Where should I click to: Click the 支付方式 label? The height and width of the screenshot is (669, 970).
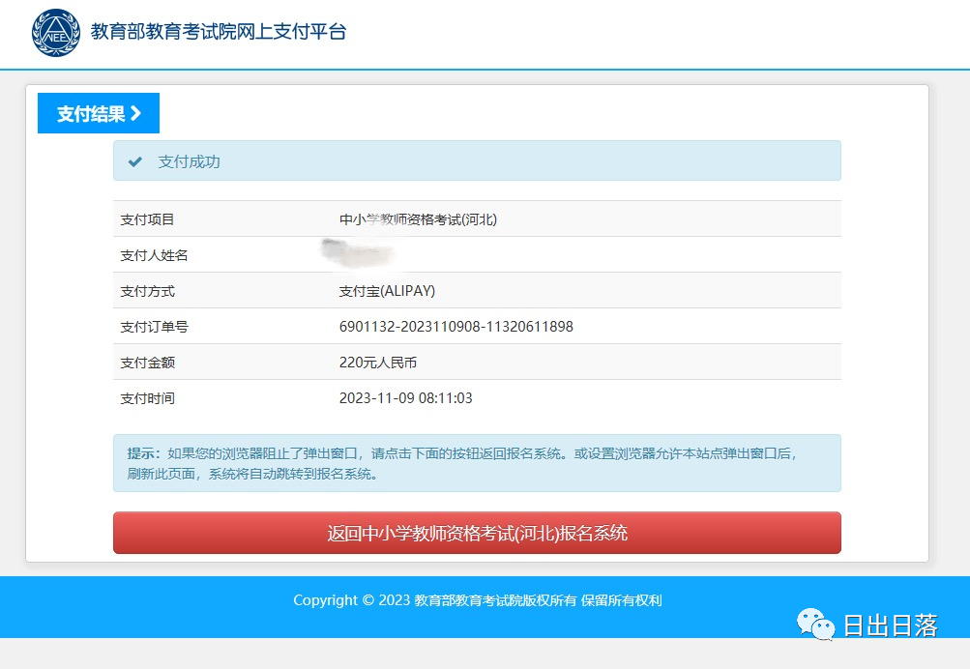tap(147, 291)
